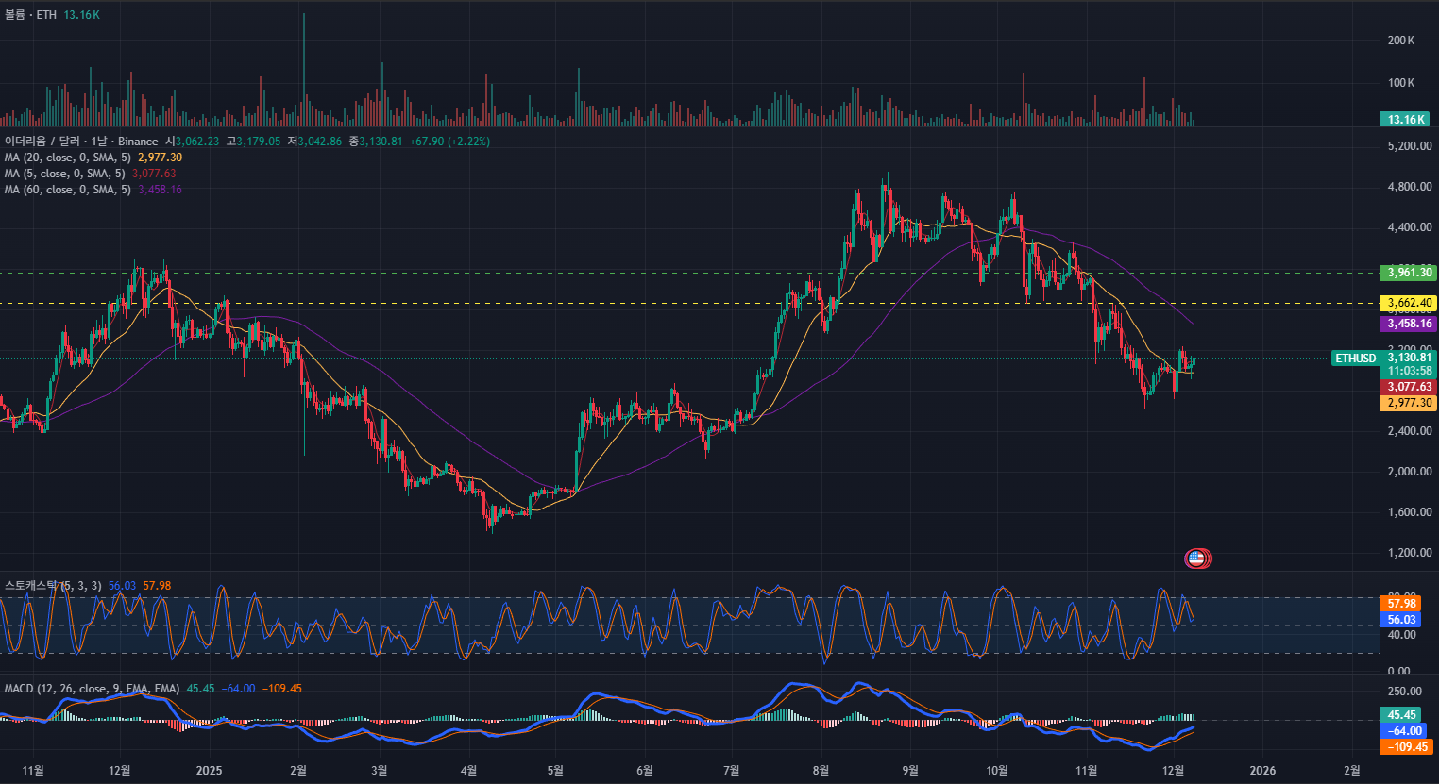Click the 2,000.00 price scale label
The image size is (1439, 784).
click(x=1410, y=472)
